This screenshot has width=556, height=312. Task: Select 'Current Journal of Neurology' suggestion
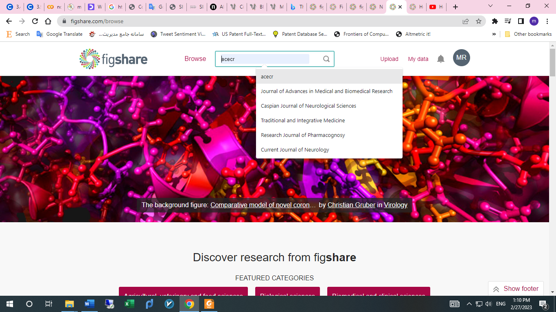tap(329, 149)
